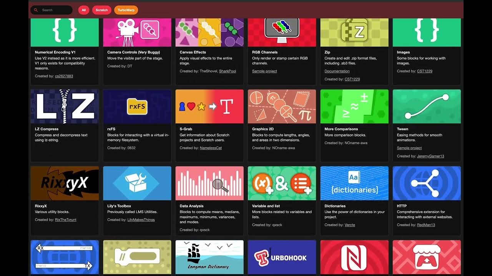Click the More Comparisons title text
This screenshot has height=276, width=492.
pos(341,129)
